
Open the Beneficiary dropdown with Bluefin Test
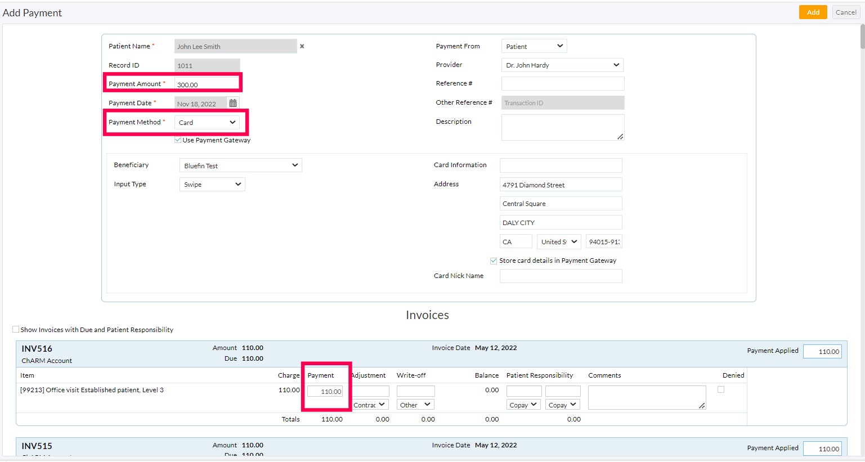tap(240, 165)
